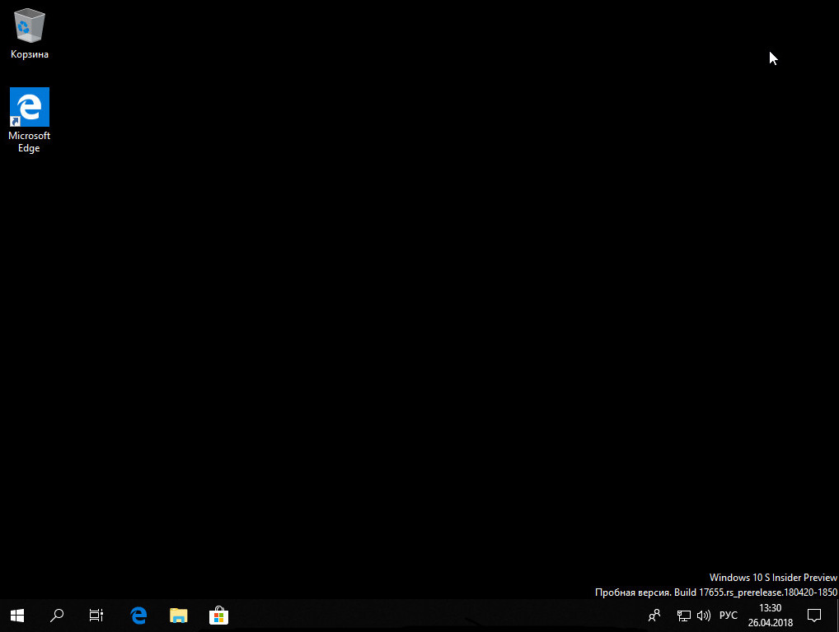Open taskbar search magnifier

click(57, 616)
